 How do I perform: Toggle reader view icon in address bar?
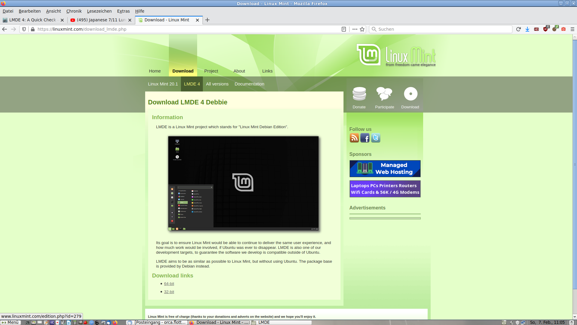pos(344,29)
